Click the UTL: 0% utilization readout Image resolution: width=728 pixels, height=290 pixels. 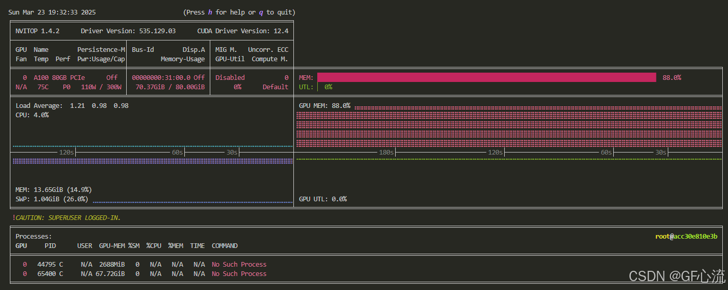tap(316, 87)
